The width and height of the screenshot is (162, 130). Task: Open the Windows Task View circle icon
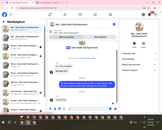coord(15,122)
